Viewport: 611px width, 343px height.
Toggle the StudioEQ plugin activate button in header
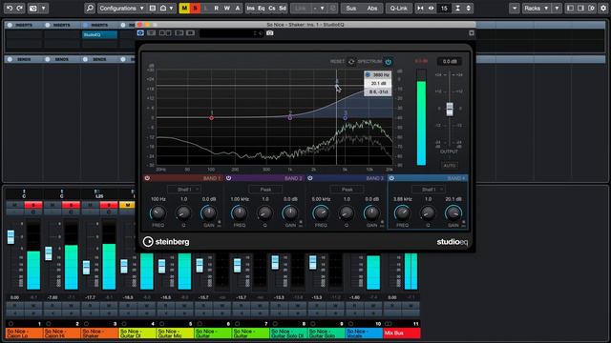click(140, 33)
